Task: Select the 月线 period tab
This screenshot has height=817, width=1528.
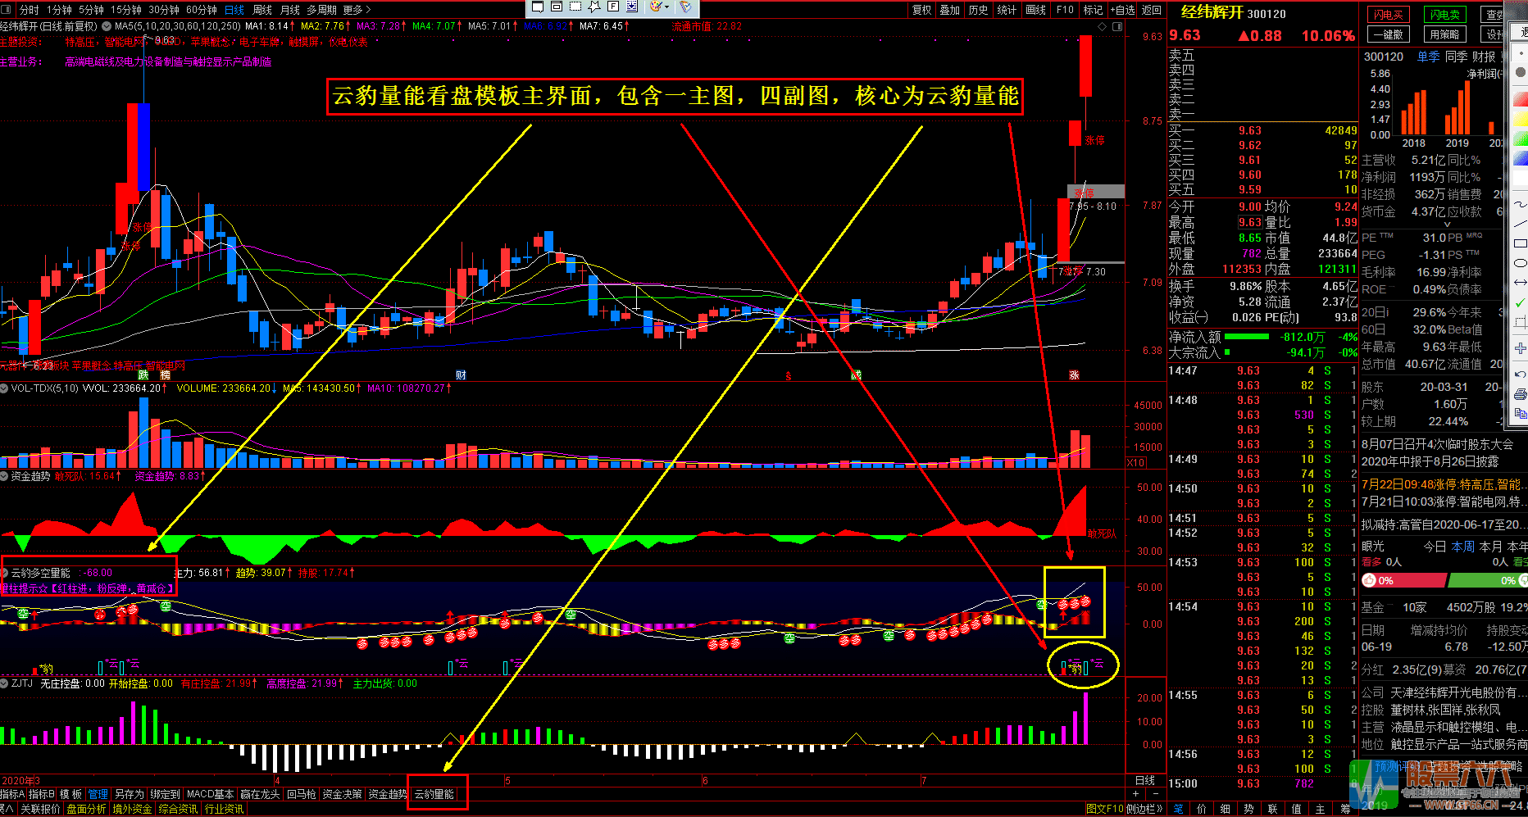Action: point(290,10)
